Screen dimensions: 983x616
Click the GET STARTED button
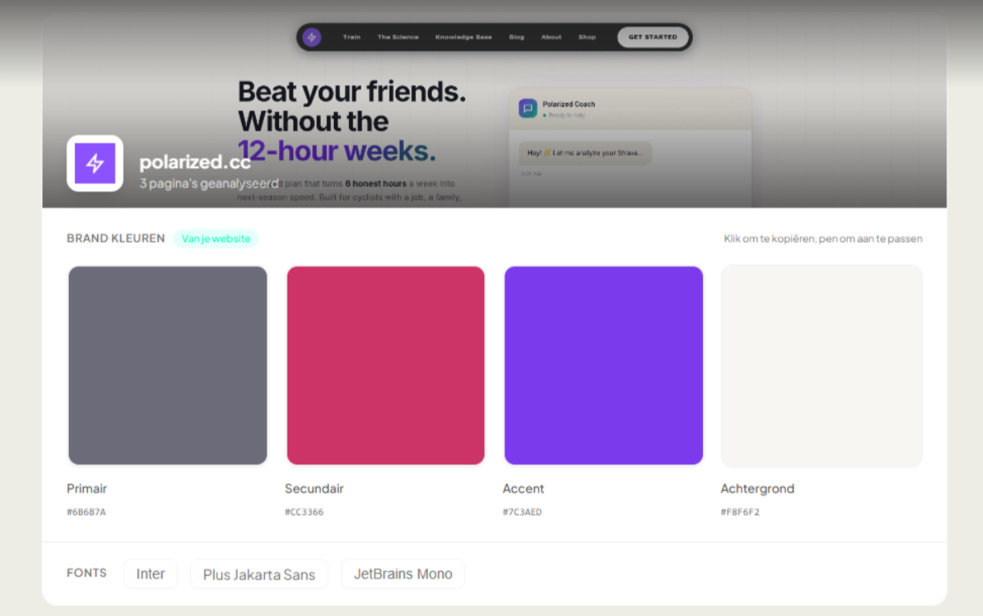[652, 37]
